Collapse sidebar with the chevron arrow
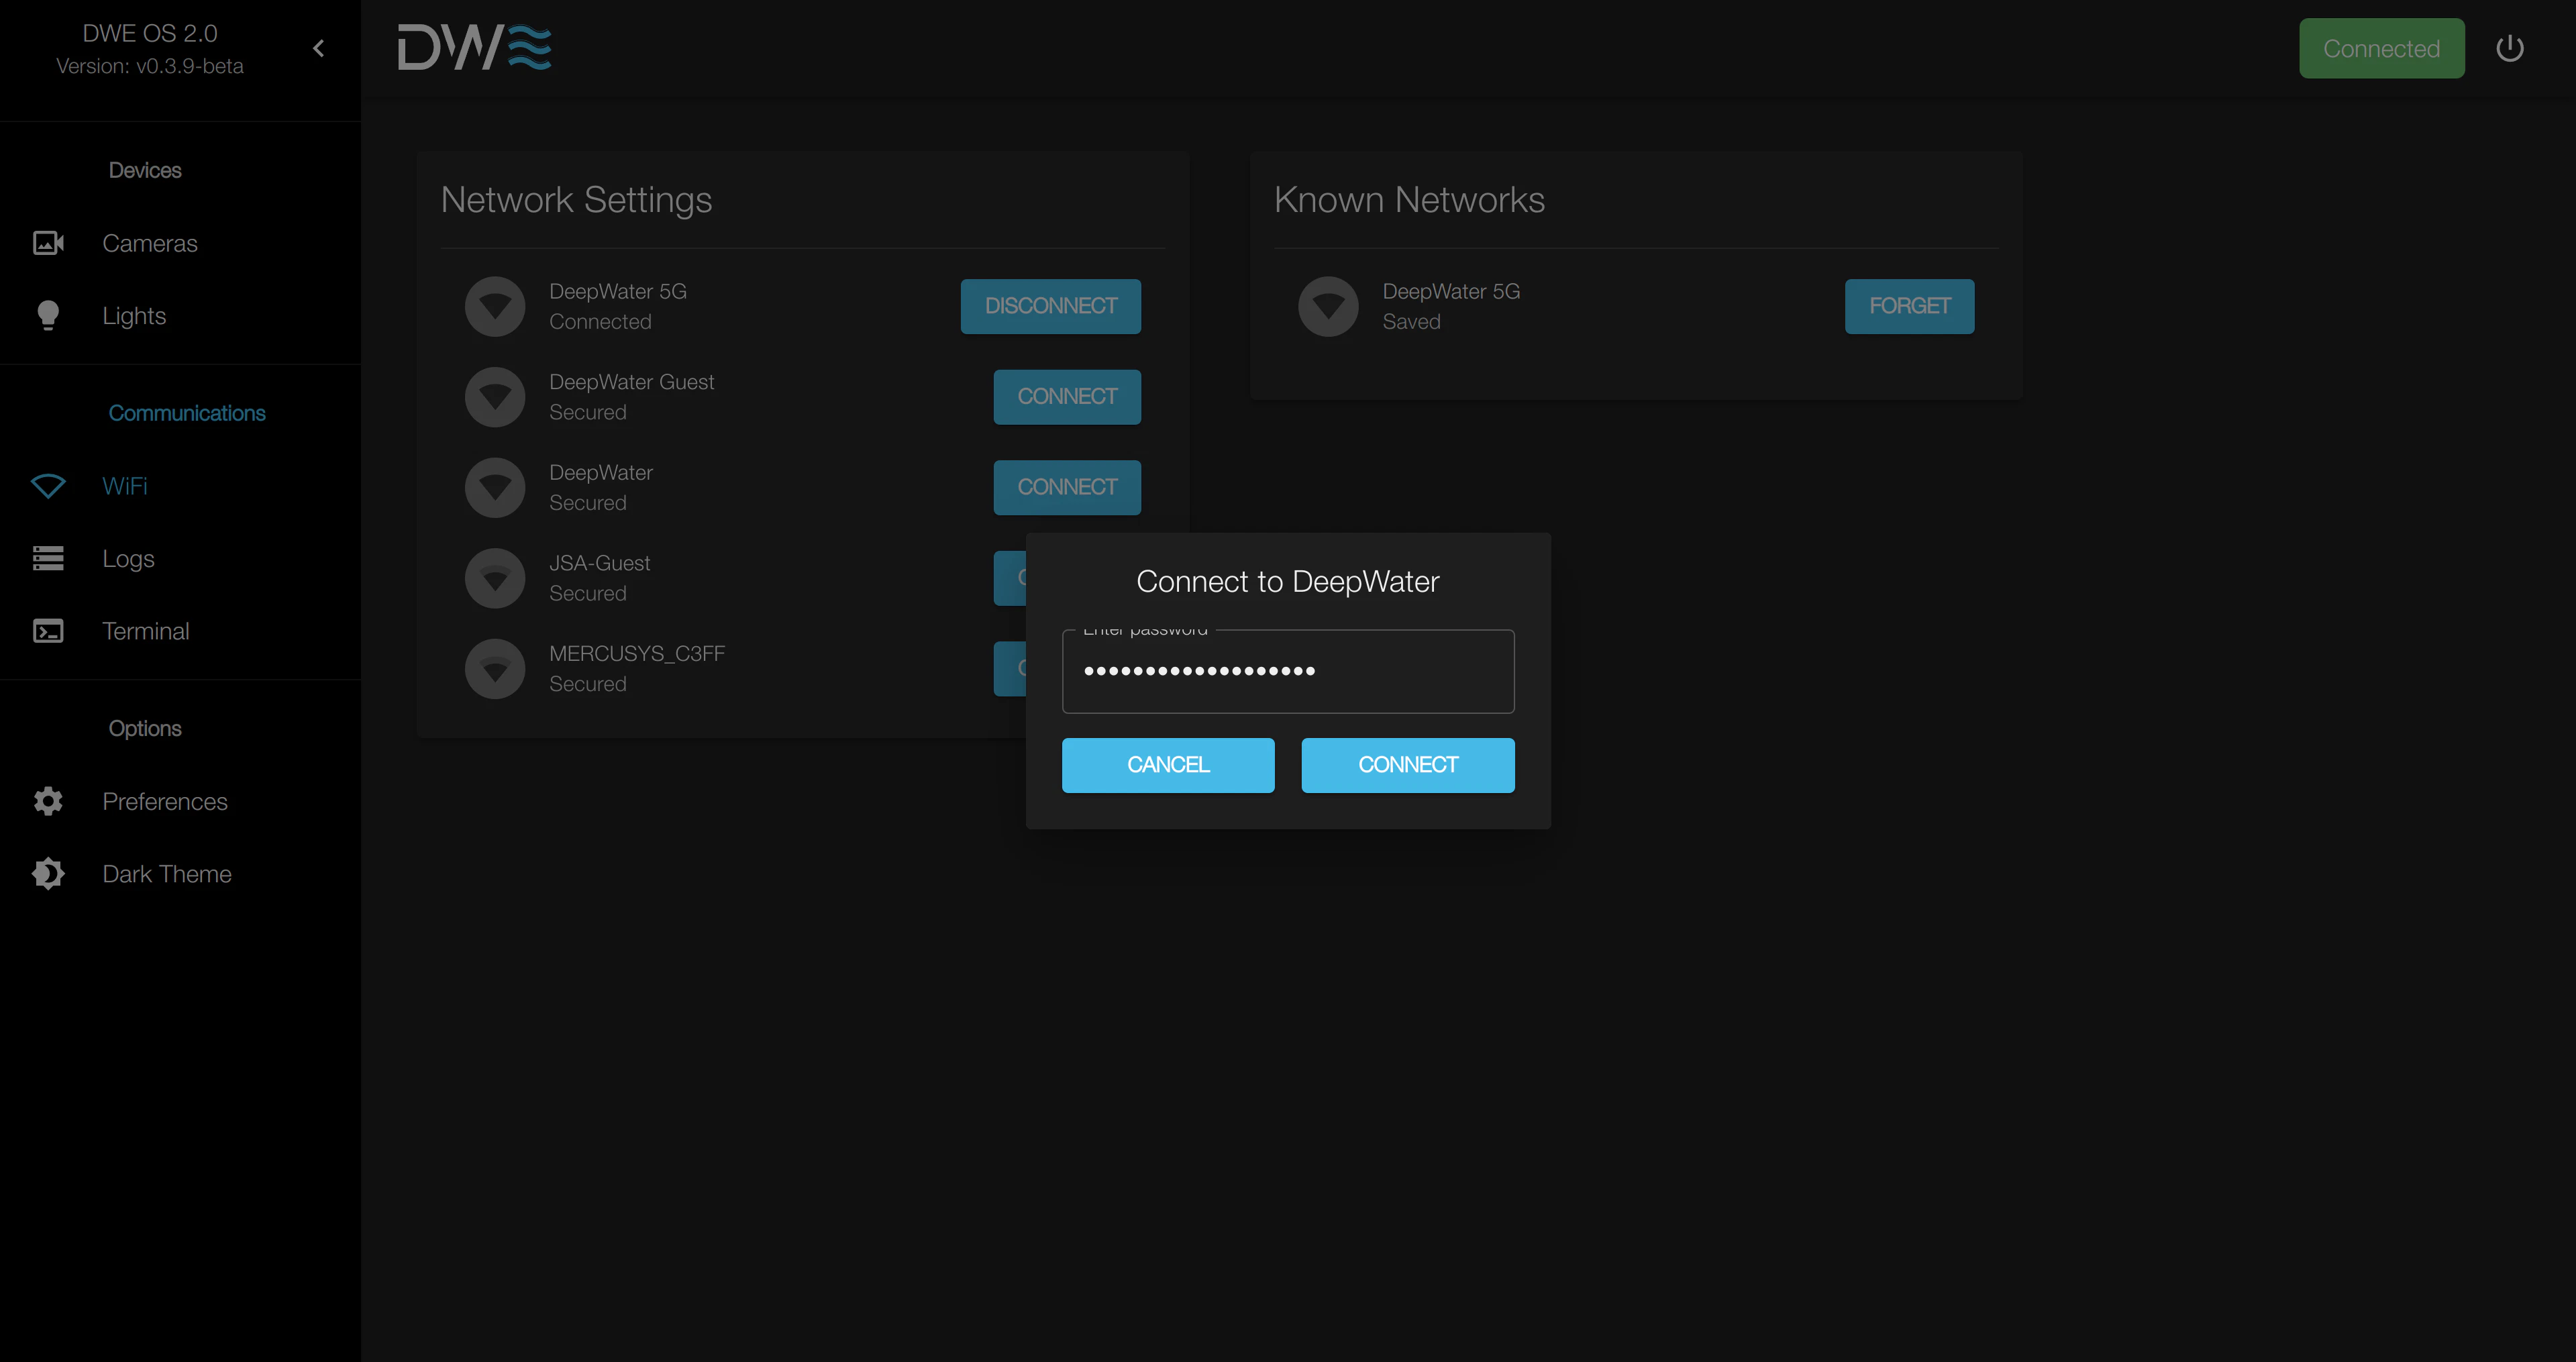Image resolution: width=2576 pixels, height=1362 pixels. (318, 48)
